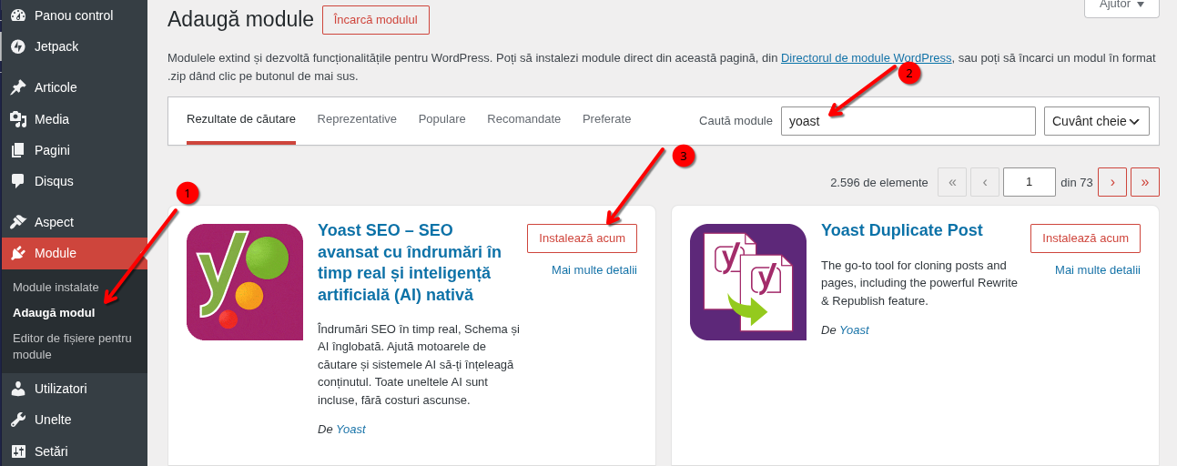Image resolution: width=1177 pixels, height=466 pixels.
Task: Switch to Populare tab
Action: pos(442,119)
